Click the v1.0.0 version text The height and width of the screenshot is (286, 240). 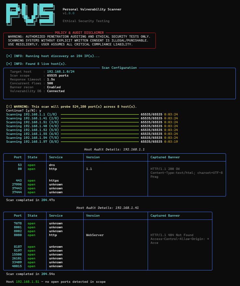[x=68, y=13]
